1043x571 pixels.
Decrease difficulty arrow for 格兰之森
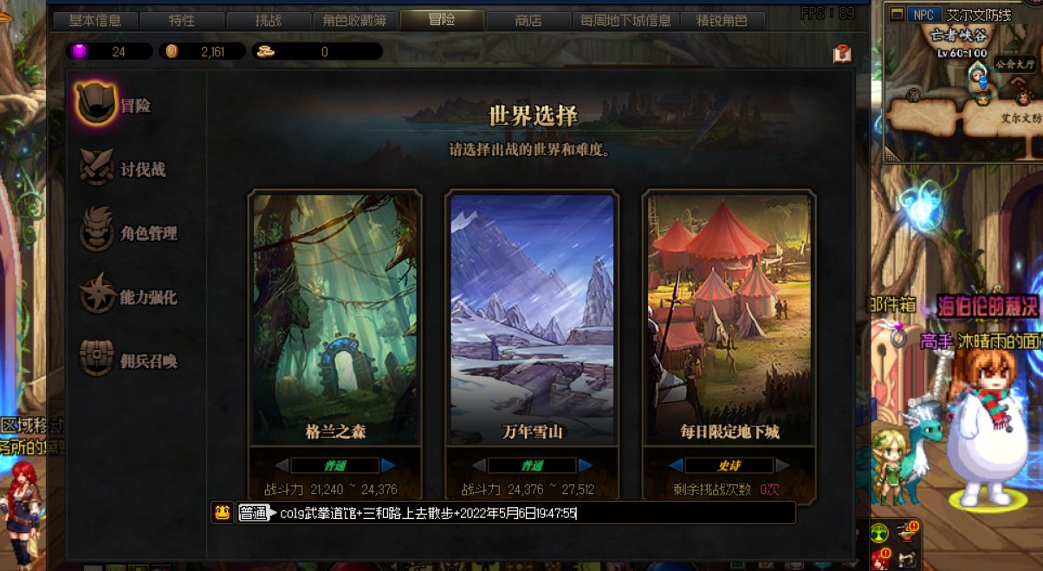pos(282,465)
